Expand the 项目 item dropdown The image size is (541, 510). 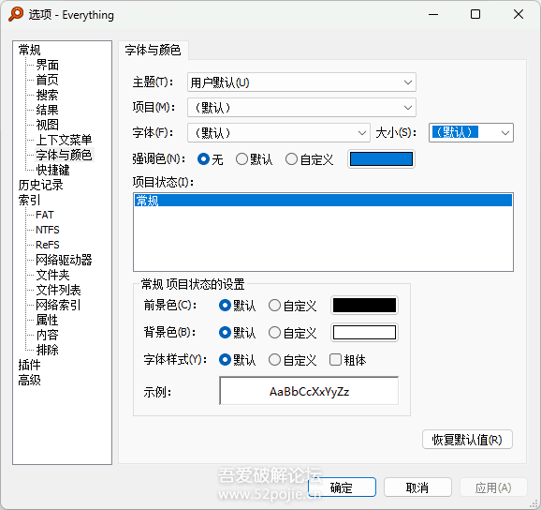301,108
